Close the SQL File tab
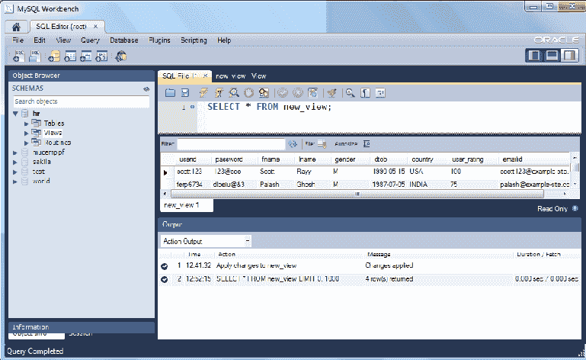This screenshot has height=360, width=586. pos(205,76)
